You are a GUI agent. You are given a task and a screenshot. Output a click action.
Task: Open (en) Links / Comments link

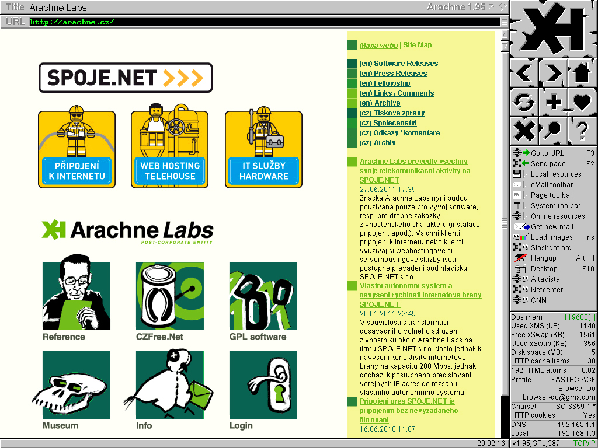point(397,93)
